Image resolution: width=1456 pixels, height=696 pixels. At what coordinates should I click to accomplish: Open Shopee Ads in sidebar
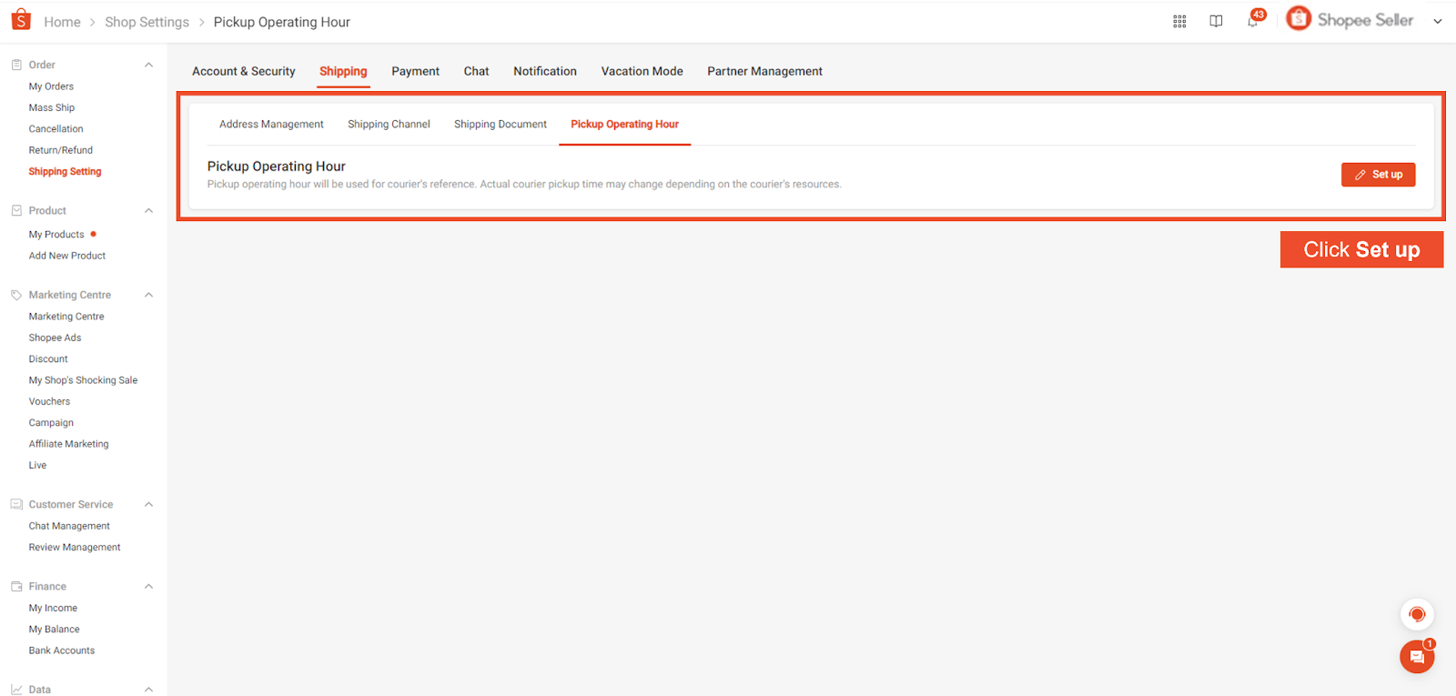(55, 338)
